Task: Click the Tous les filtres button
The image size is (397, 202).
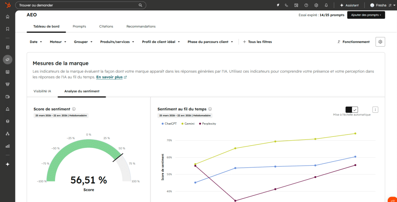Action: coord(257,42)
